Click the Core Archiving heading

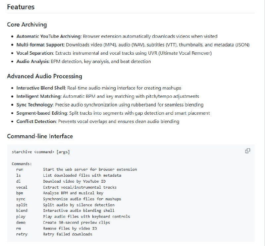point(27,25)
